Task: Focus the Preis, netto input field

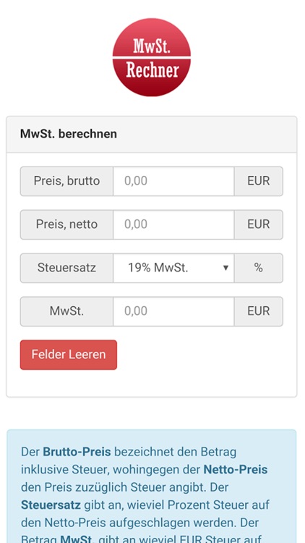Action: click(x=173, y=224)
